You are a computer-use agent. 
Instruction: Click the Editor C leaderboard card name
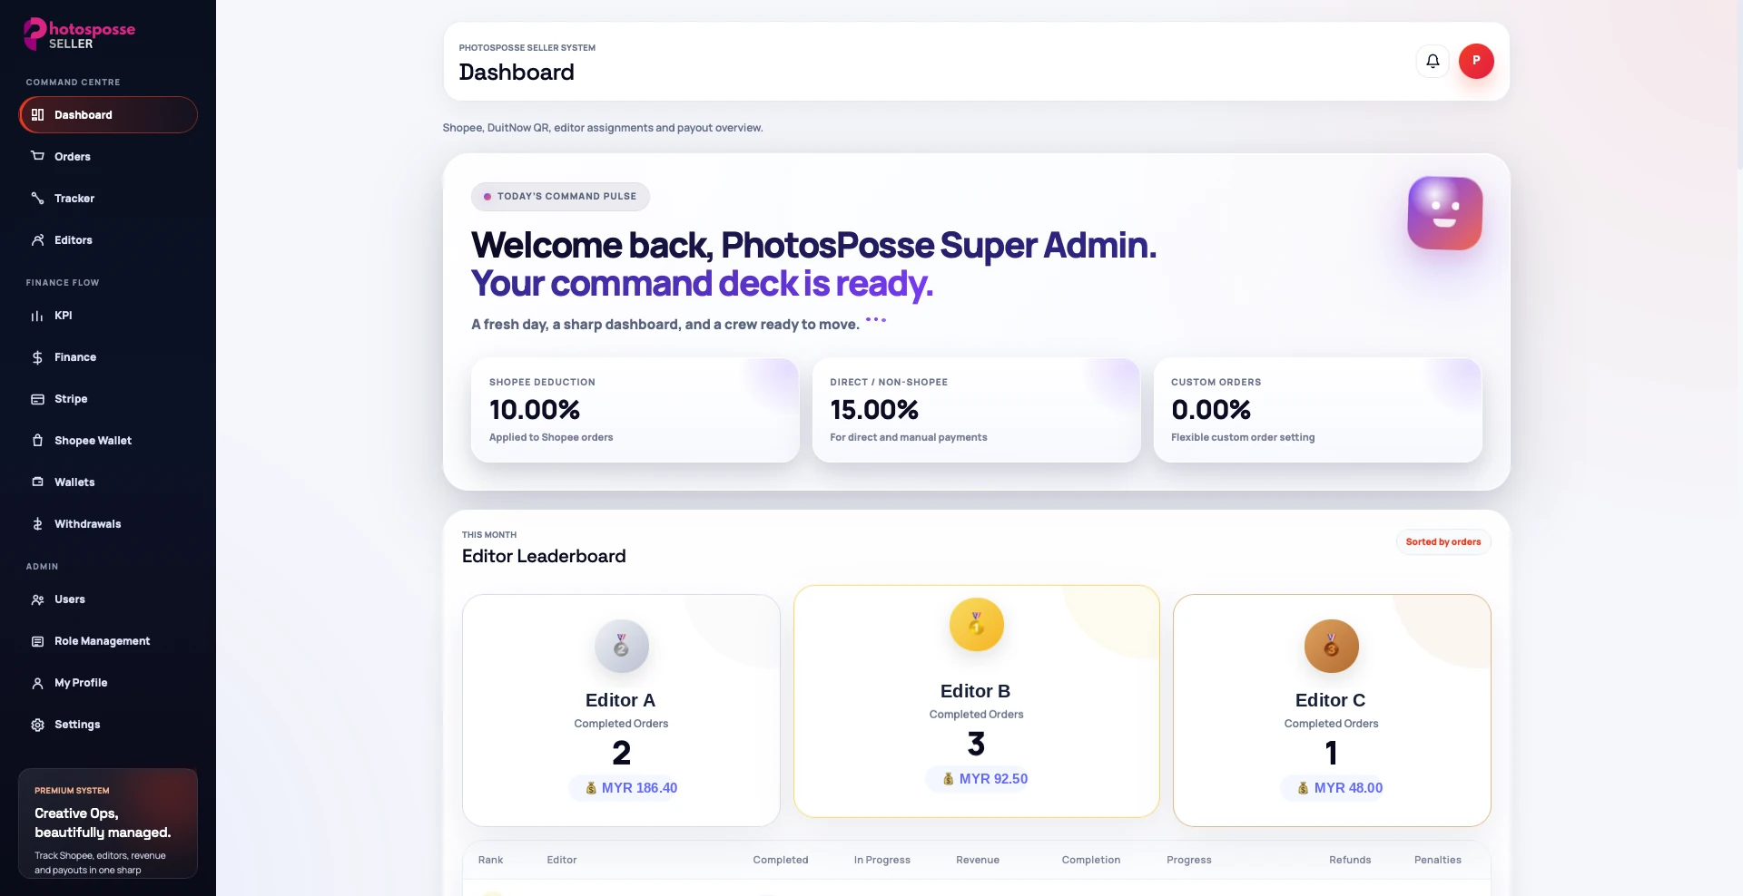pyautogui.click(x=1331, y=700)
